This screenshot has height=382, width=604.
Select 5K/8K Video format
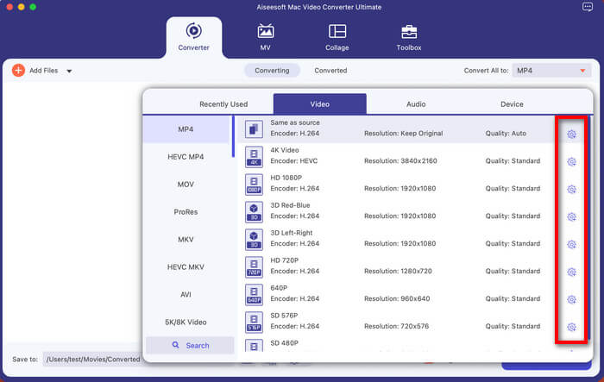(x=186, y=322)
